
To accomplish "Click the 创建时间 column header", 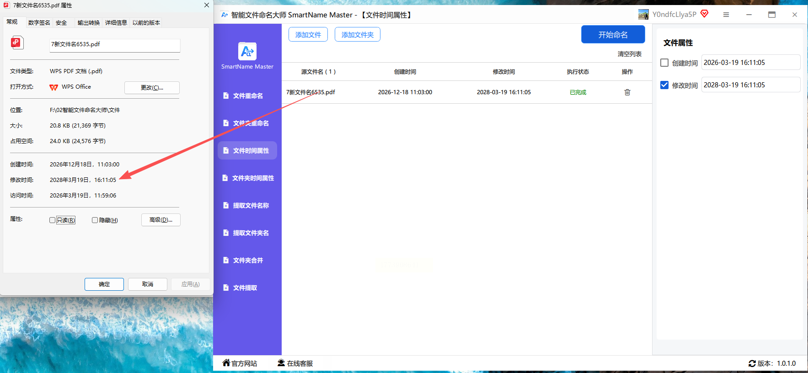I will (x=405, y=72).
